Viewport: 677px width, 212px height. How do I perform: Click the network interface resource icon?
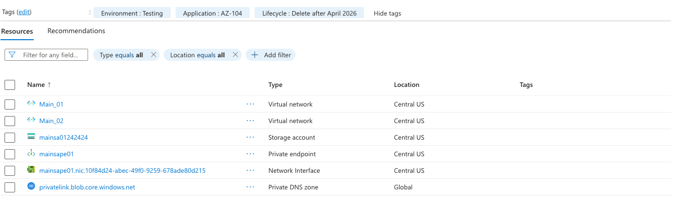[x=31, y=170]
